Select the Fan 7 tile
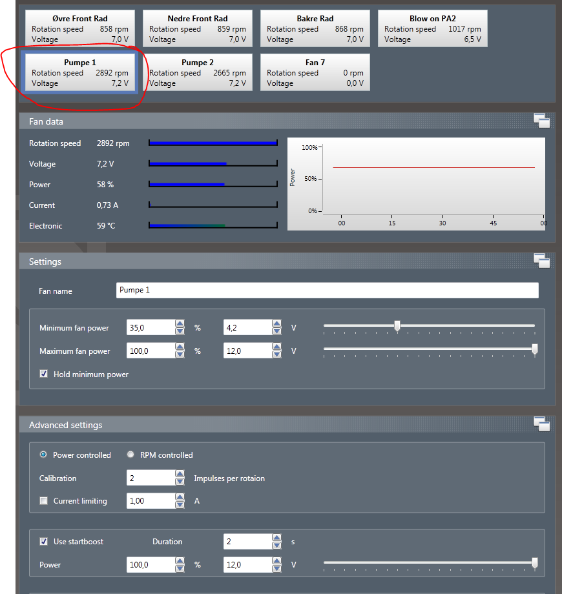 coord(315,72)
